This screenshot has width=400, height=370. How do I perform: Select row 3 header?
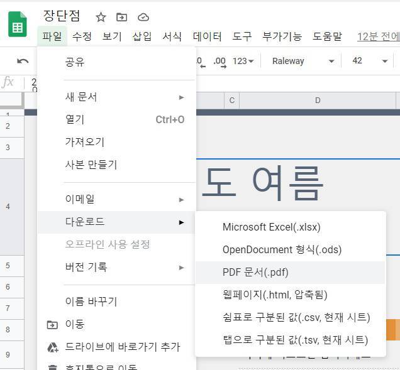click(12, 148)
